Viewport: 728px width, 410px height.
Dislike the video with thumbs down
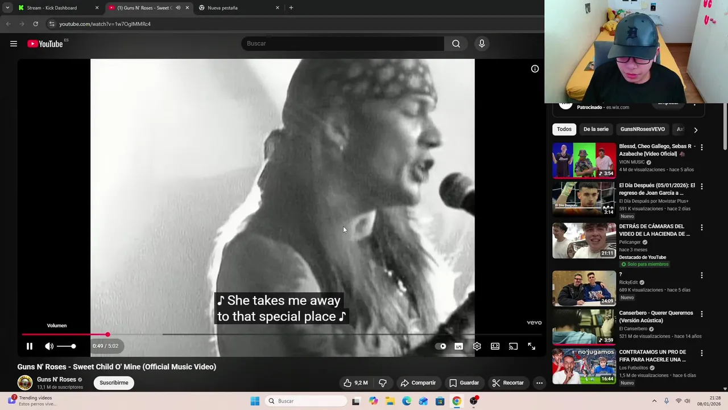pyautogui.click(x=383, y=383)
